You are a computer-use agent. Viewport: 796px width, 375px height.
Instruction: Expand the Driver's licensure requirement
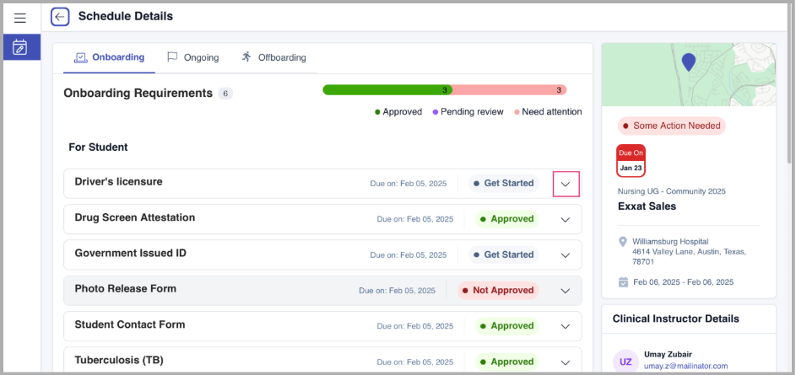pyautogui.click(x=566, y=184)
